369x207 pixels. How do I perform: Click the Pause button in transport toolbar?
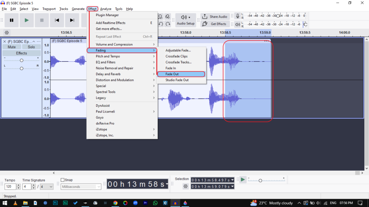(12, 20)
